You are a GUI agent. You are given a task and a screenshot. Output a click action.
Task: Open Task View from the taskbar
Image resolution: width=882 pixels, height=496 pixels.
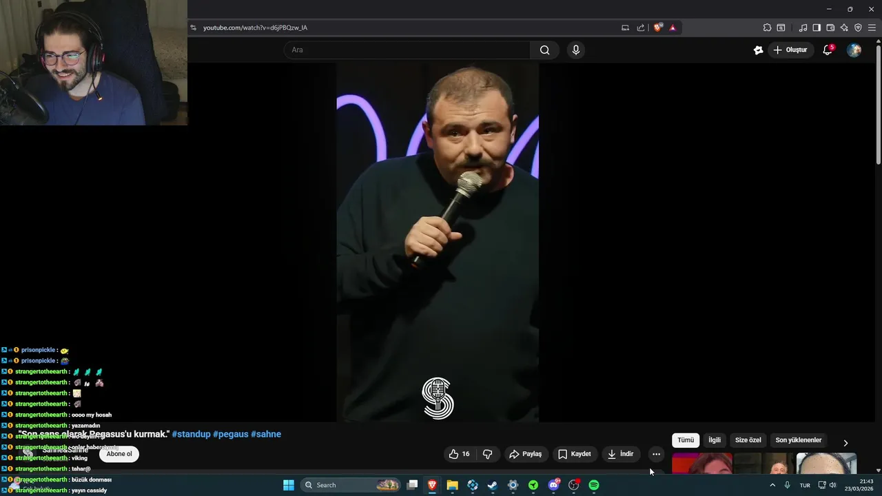coord(412,485)
